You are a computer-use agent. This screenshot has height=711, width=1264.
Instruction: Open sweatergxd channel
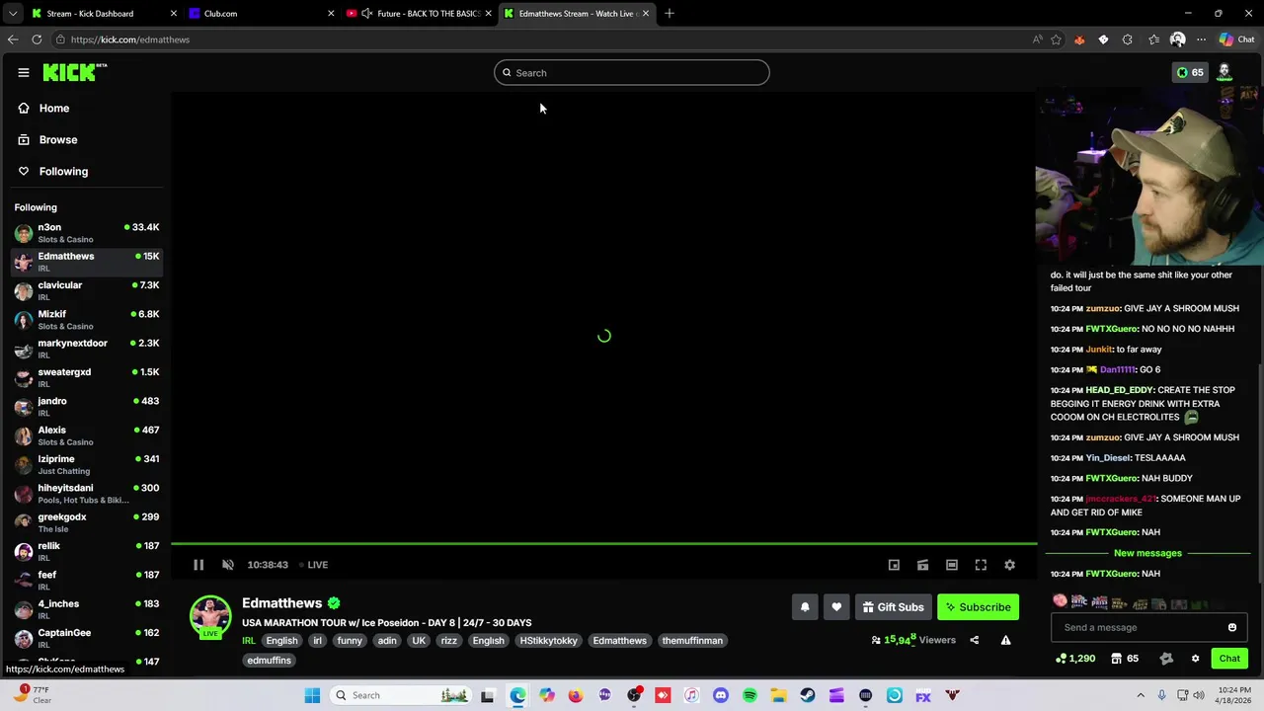click(87, 377)
